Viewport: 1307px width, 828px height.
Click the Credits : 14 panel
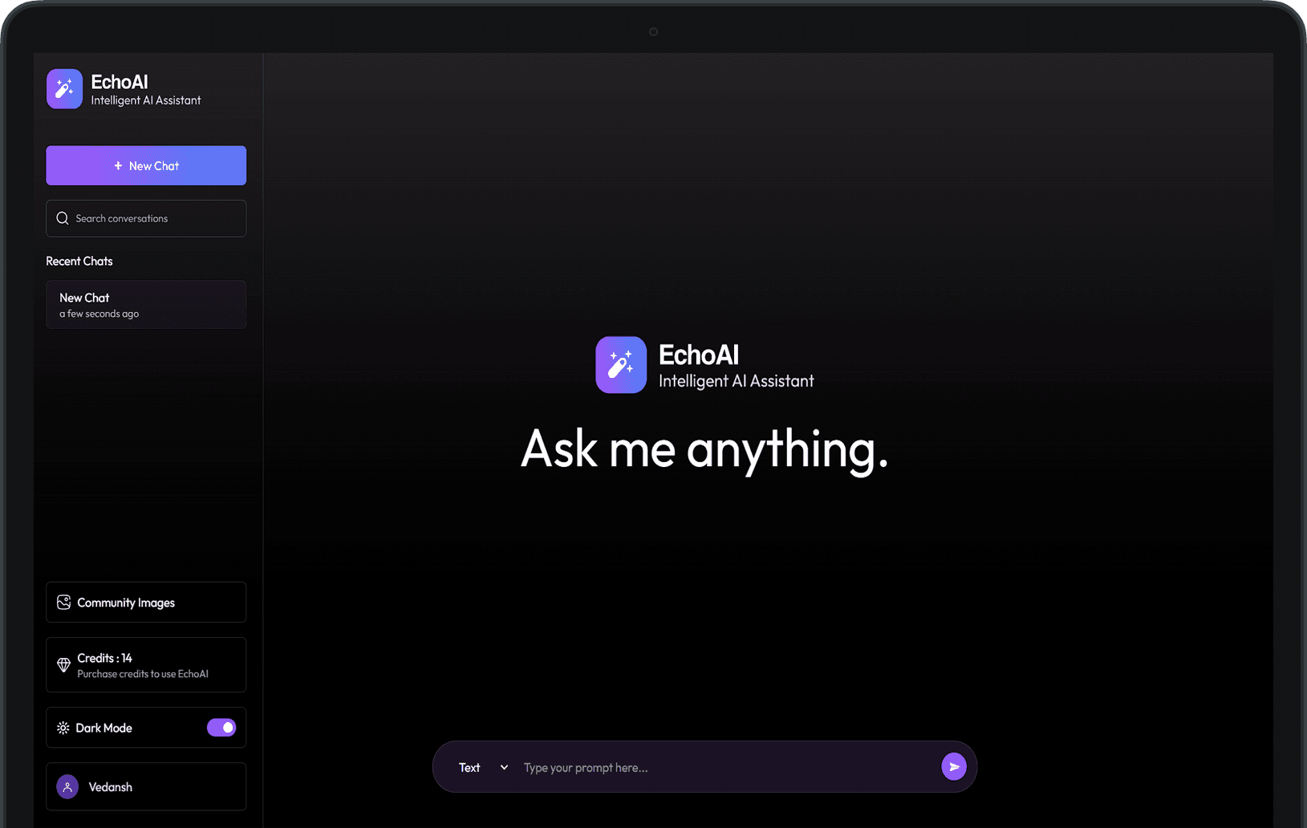(x=145, y=664)
